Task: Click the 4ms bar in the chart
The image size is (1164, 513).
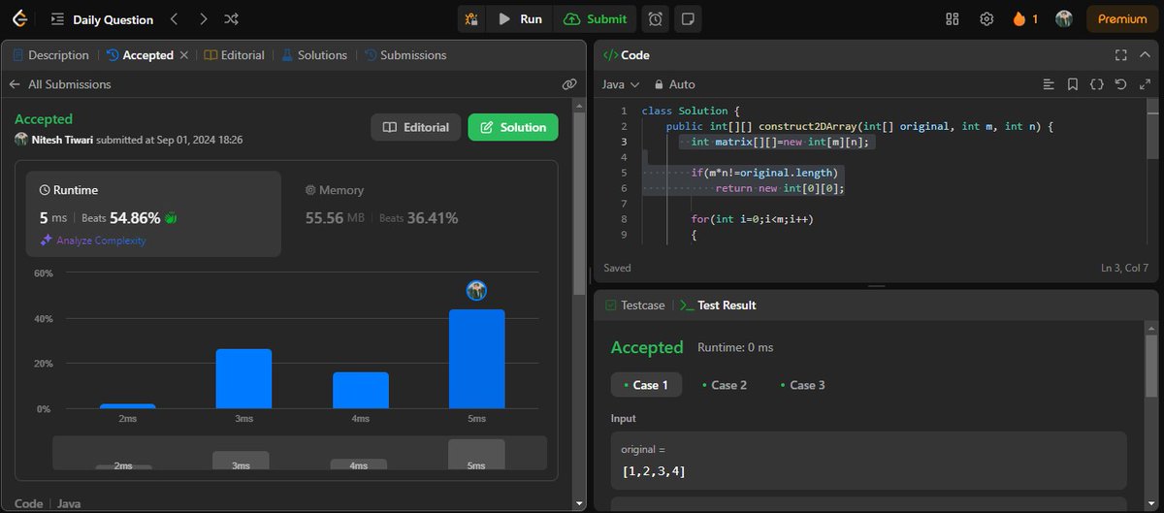Action: 361,390
